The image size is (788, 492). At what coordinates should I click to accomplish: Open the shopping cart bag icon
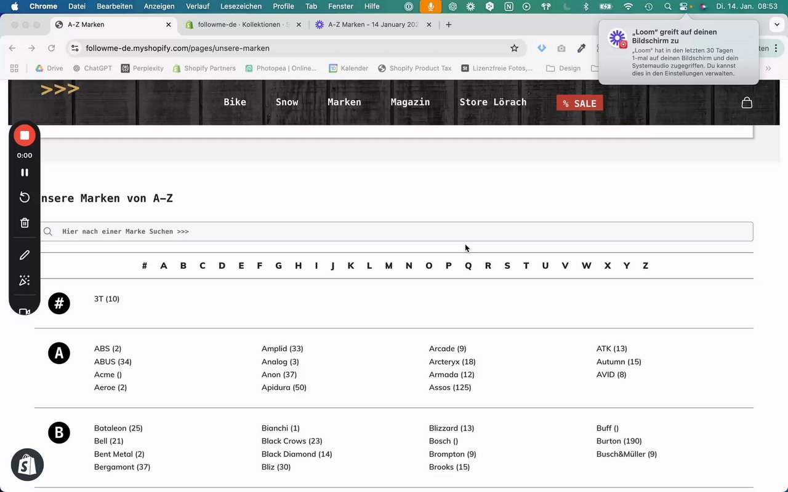point(747,103)
